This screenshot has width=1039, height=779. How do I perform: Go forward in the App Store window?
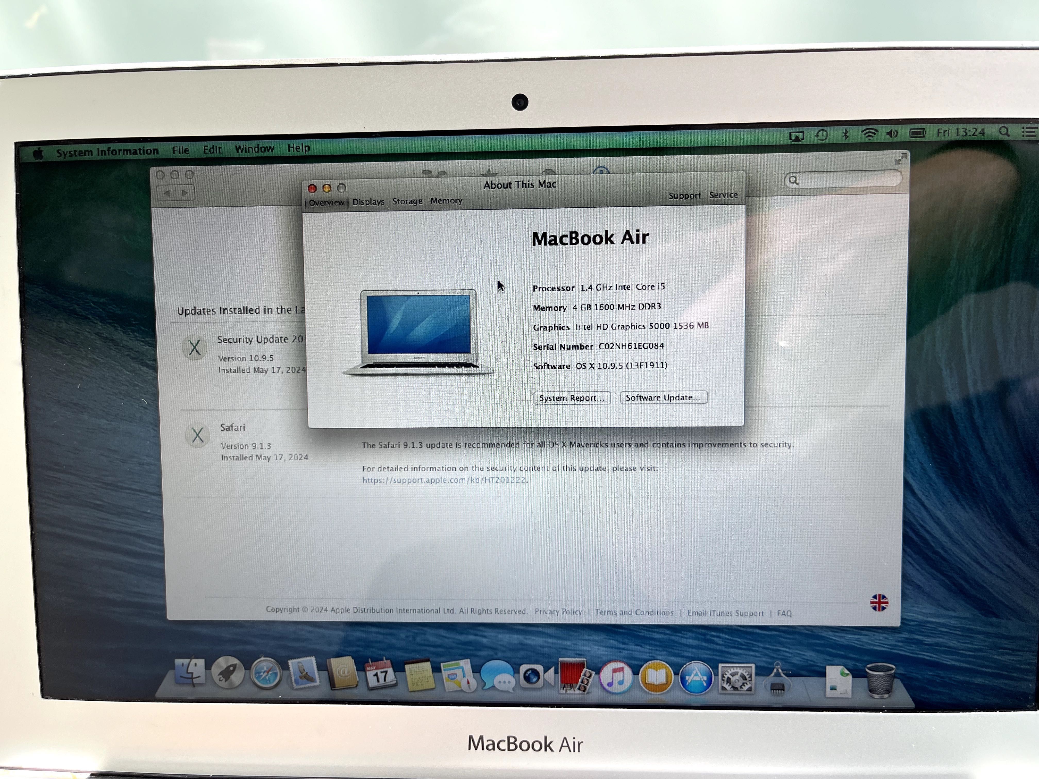coord(185,192)
